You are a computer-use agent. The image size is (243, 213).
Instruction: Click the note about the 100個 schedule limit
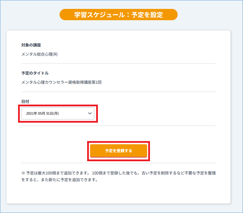pyautogui.click(x=119, y=177)
